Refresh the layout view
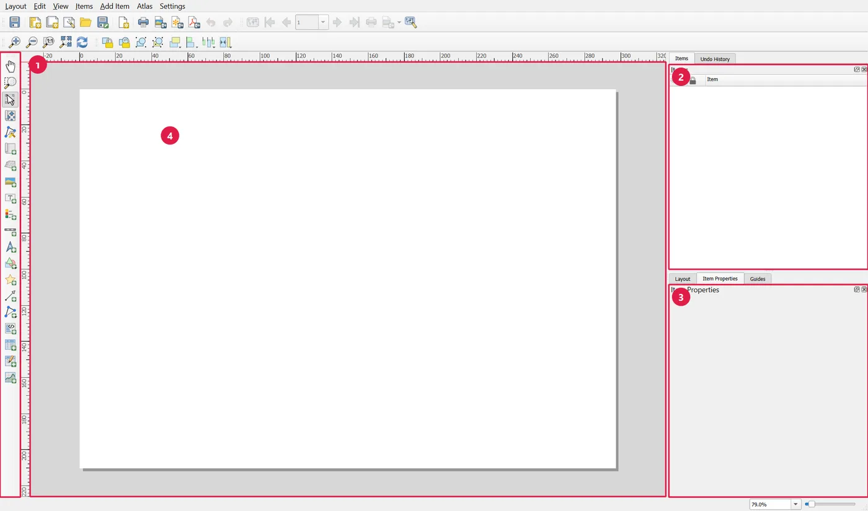 (82, 42)
